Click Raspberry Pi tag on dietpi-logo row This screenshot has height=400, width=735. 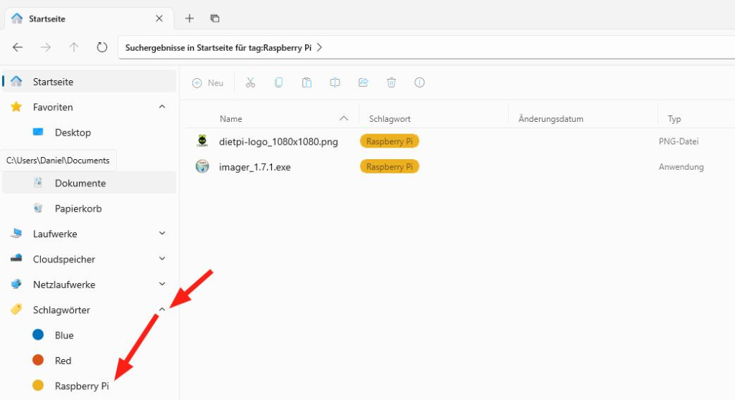(390, 141)
